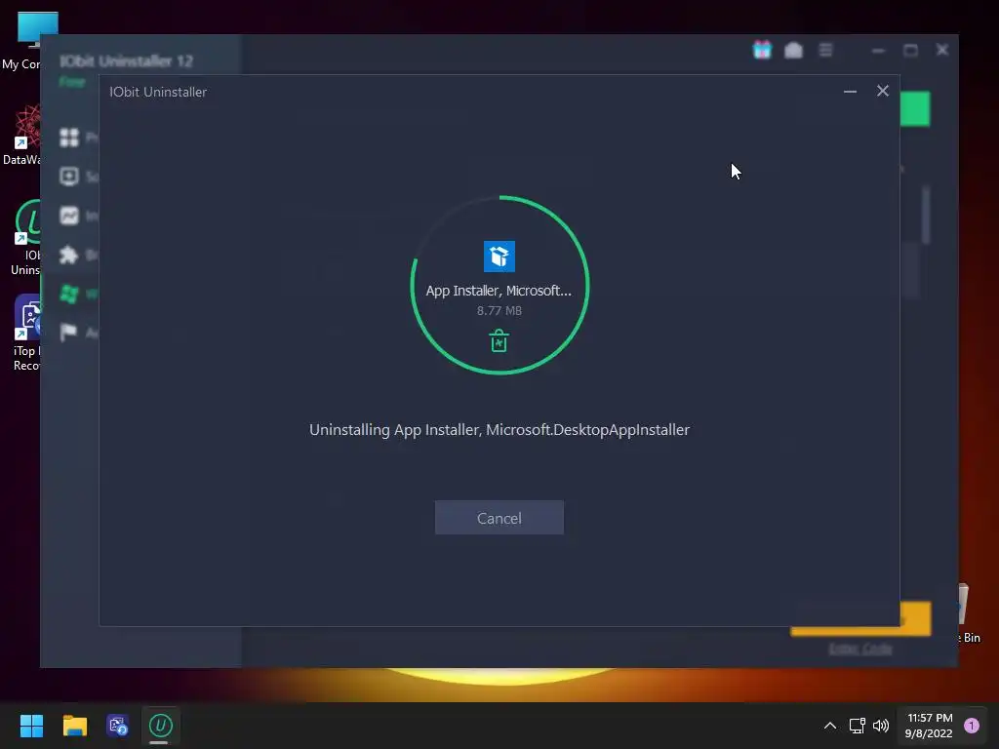Click the orange button in main window
This screenshot has height=749, width=999.
coord(915,618)
